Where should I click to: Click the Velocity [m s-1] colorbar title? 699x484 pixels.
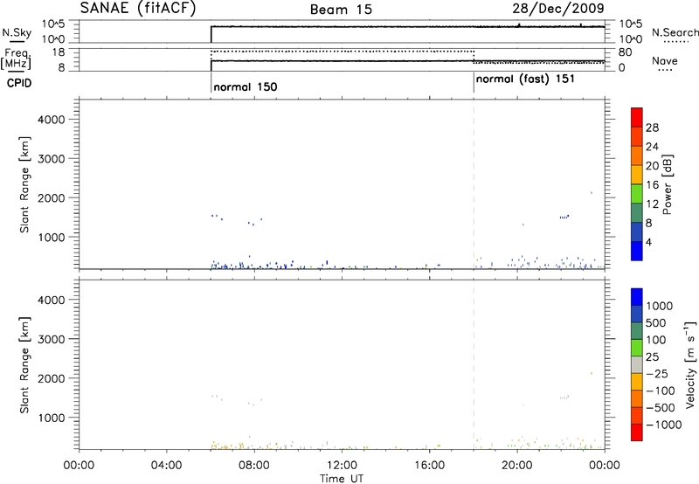(690, 364)
